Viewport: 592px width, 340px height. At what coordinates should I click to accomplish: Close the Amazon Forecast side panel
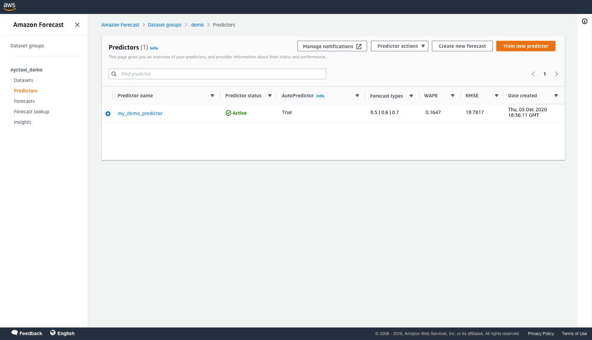pyautogui.click(x=77, y=25)
